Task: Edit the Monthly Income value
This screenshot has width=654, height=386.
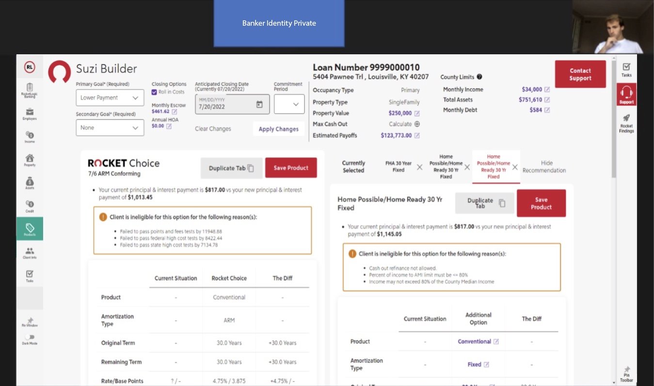Action: [547, 90]
